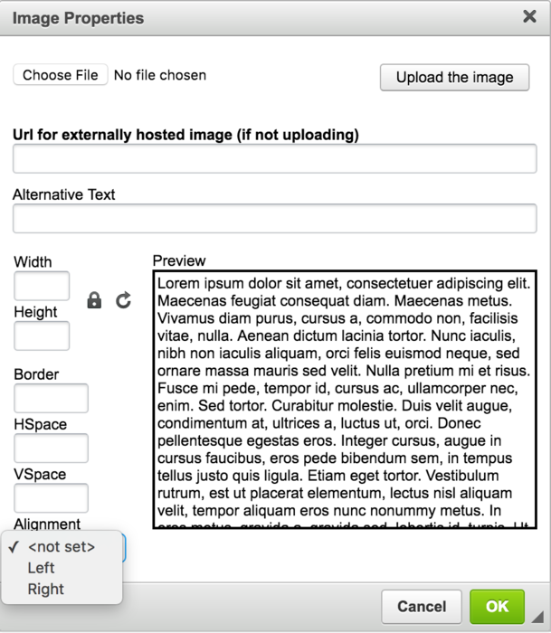
Task: Confirm with the green OK button
Action: pyautogui.click(x=497, y=607)
